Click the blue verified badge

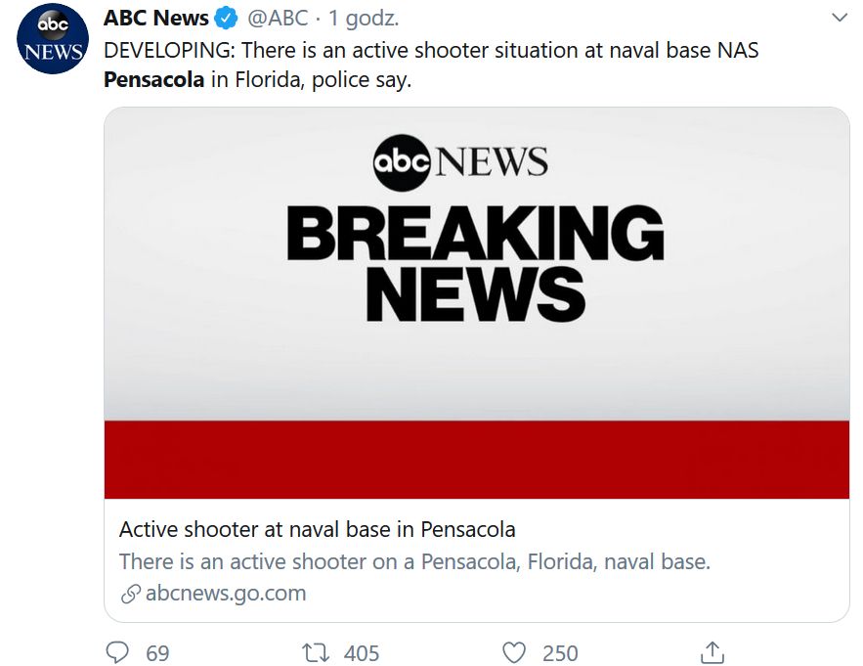pos(226,19)
